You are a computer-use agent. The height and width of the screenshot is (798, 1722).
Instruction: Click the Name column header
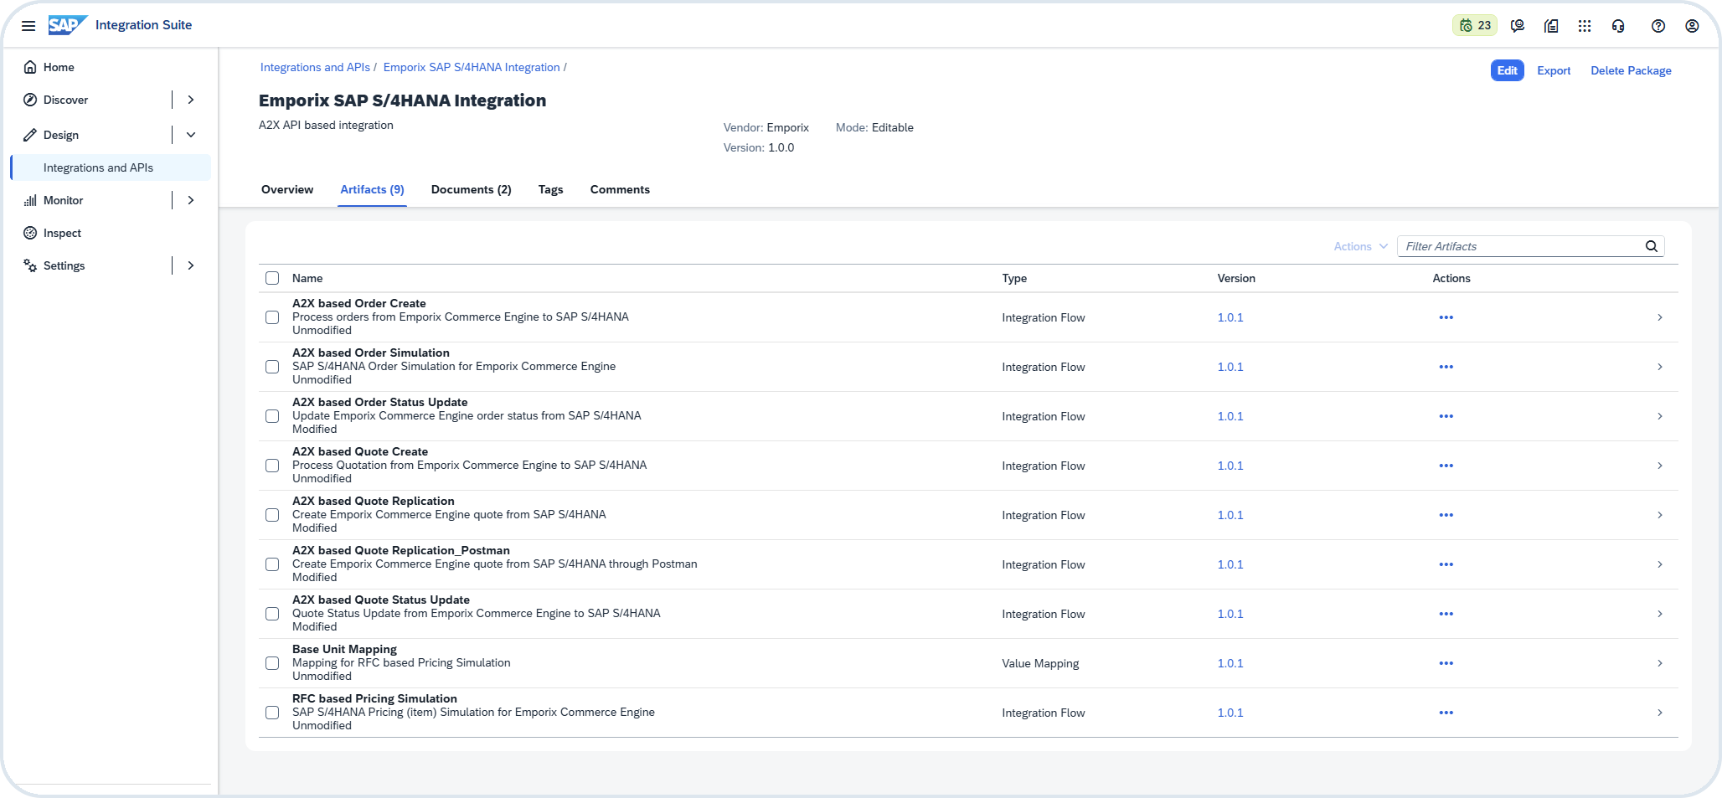pos(307,278)
